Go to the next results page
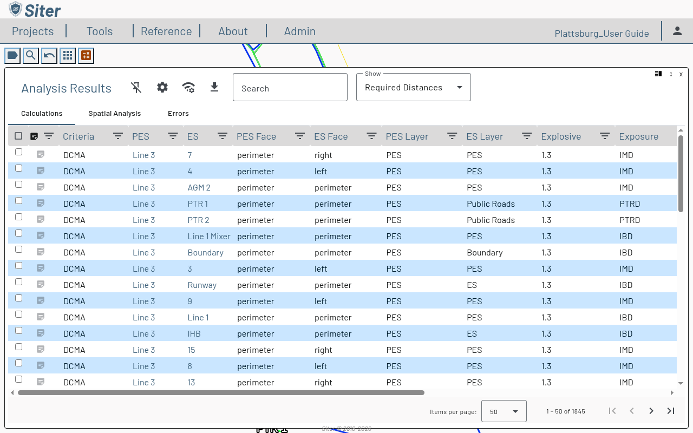 [651, 411]
